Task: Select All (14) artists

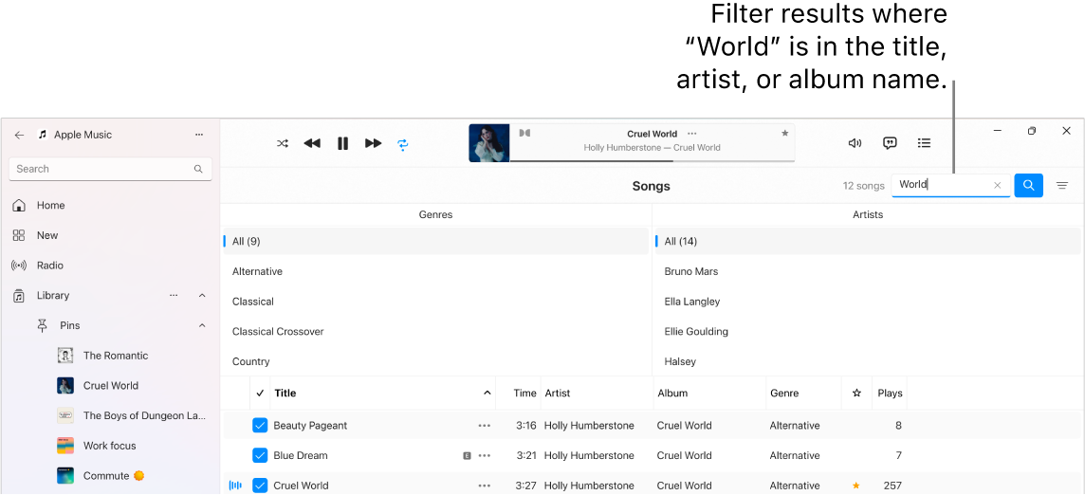Action: tap(868, 242)
